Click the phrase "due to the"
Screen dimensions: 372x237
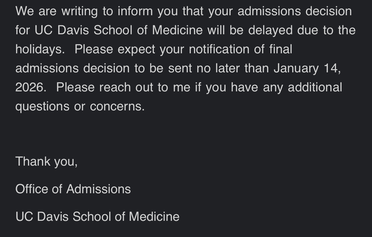click(326, 30)
